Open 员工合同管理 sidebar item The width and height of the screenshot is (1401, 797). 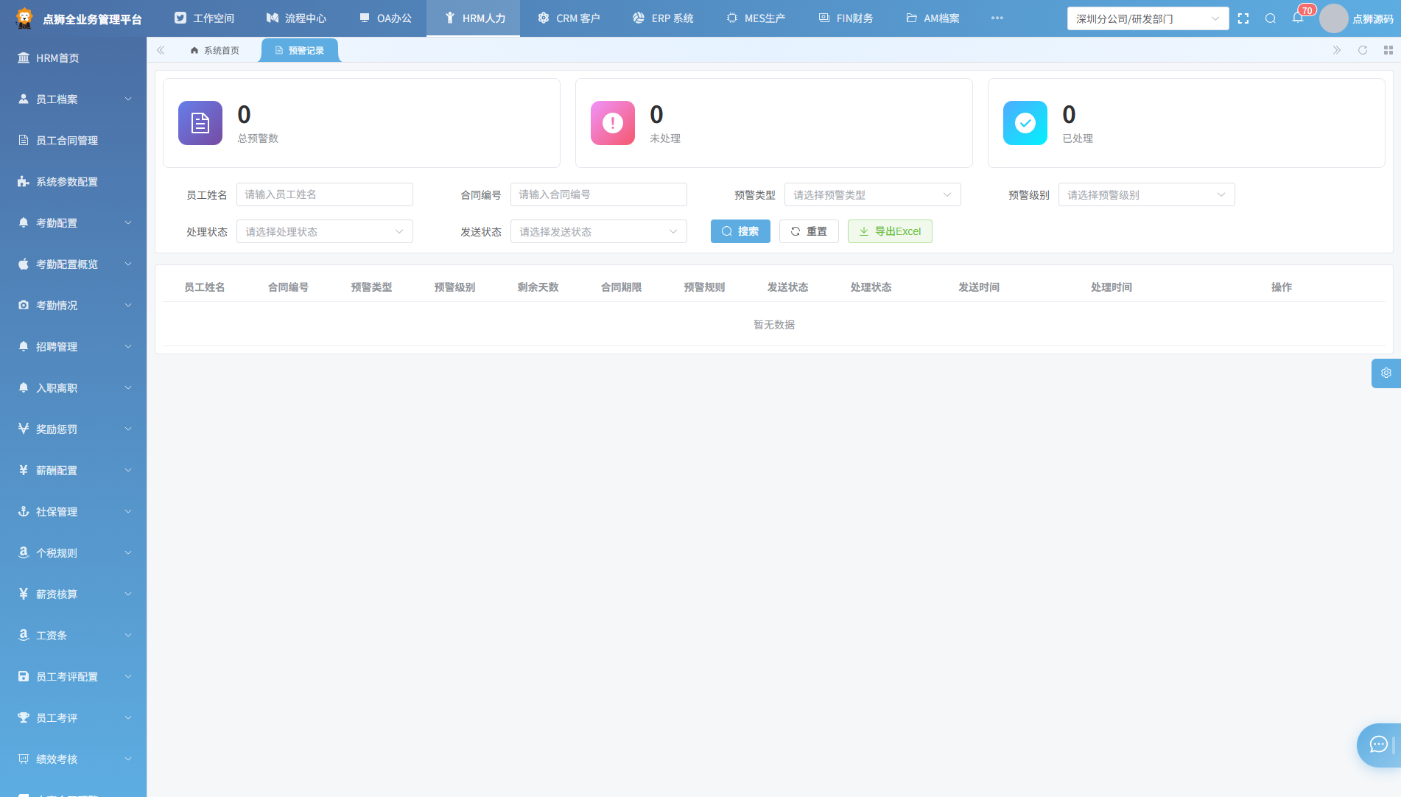click(x=73, y=141)
